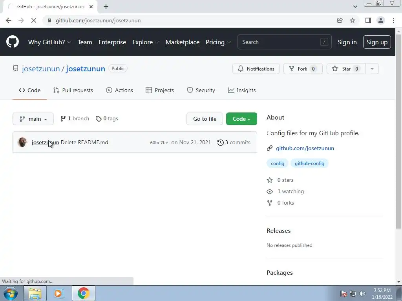This screenshot has width=402, height=301.
Task: Open the Team nav item
Action: [x=85, y=42]
